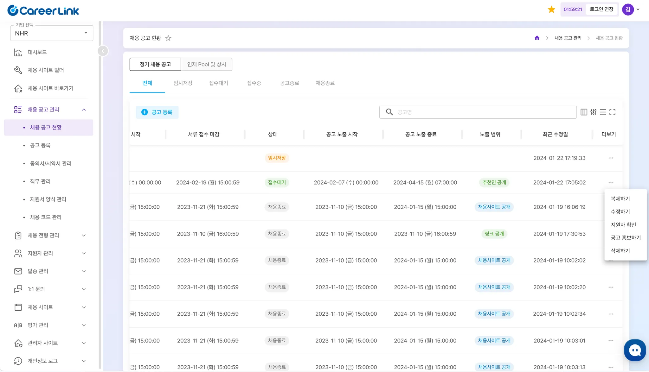Open the chatbot bubble icon
Image resolution: width=649 pixels, height=372 pixels.
tap(635, 350)
